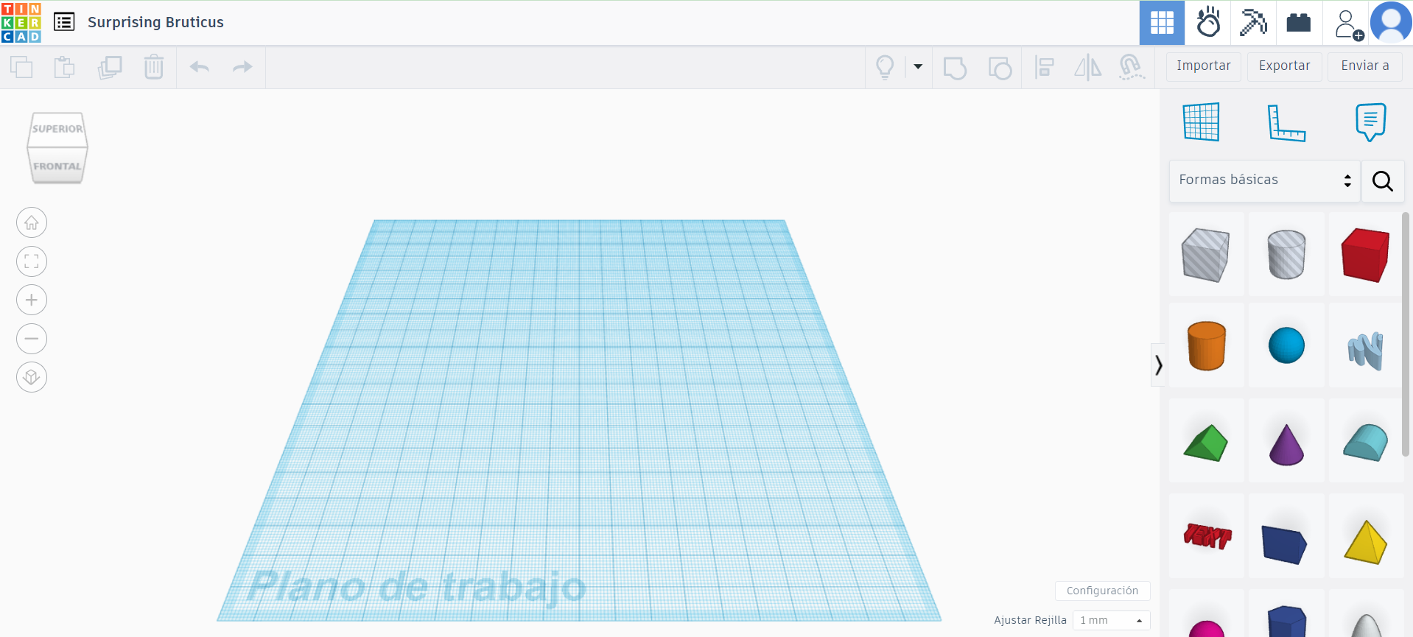Screen dimensions: 1413x637
Task: Click the Importar button
Action: (1203, 66)
